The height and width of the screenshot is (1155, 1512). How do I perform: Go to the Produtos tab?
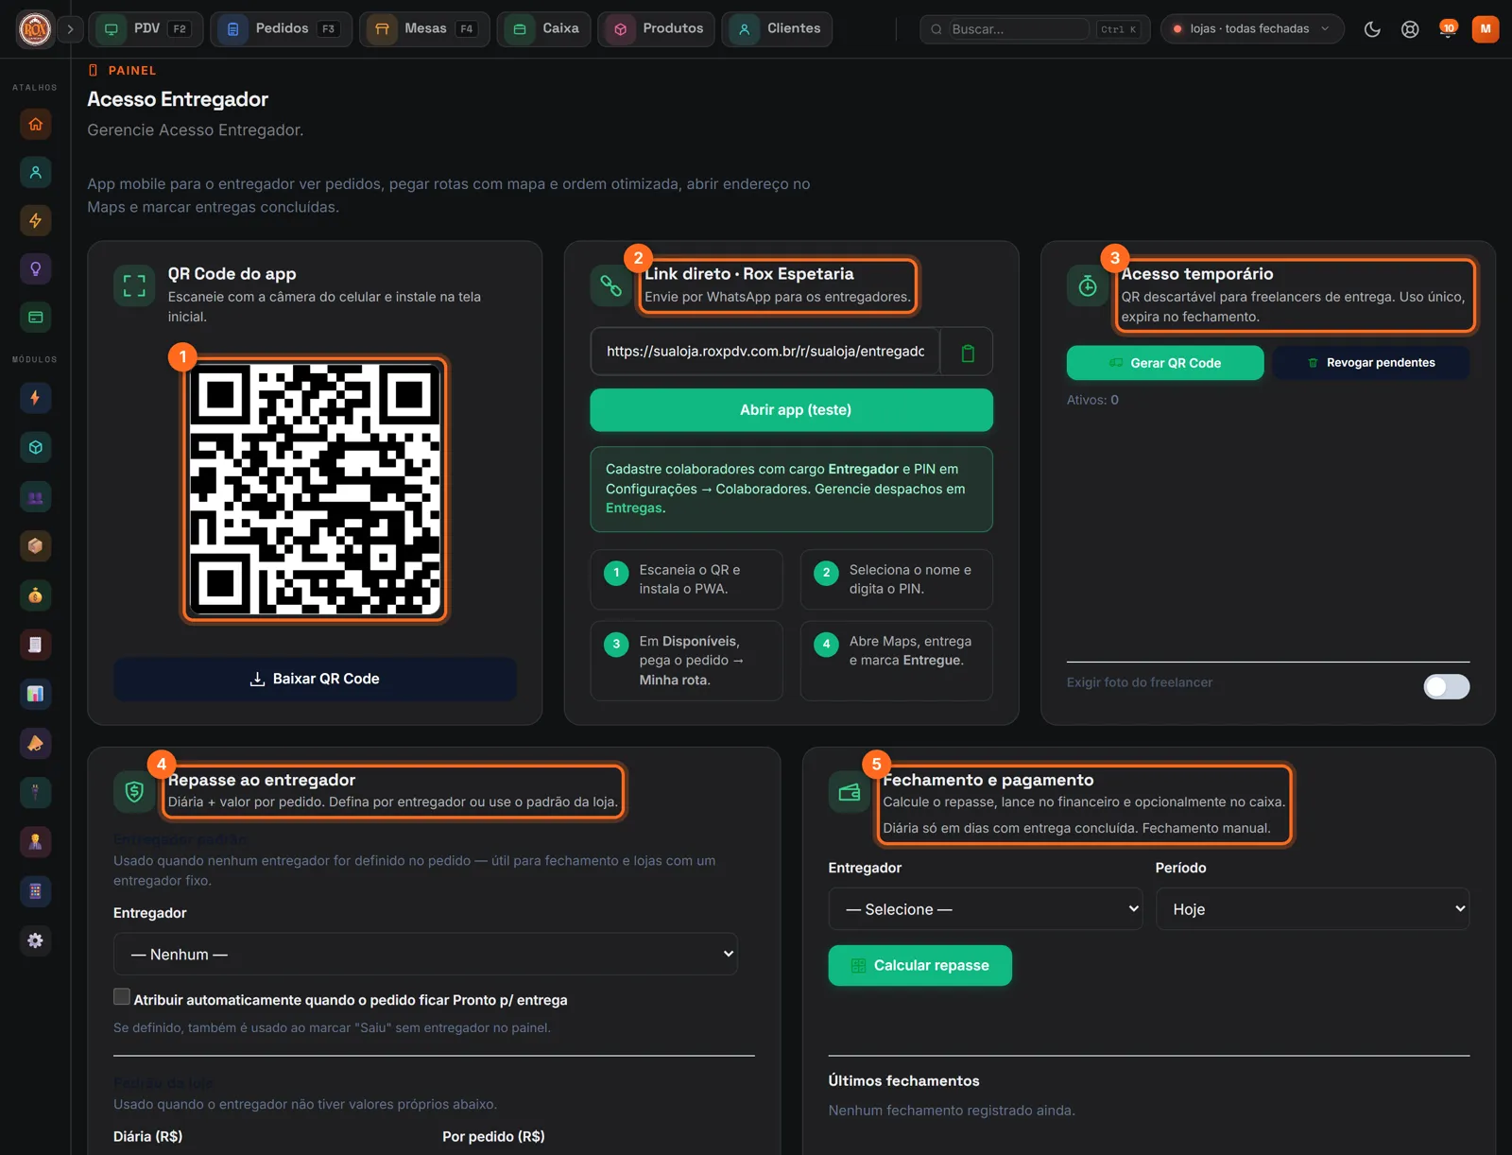point(656,29)
